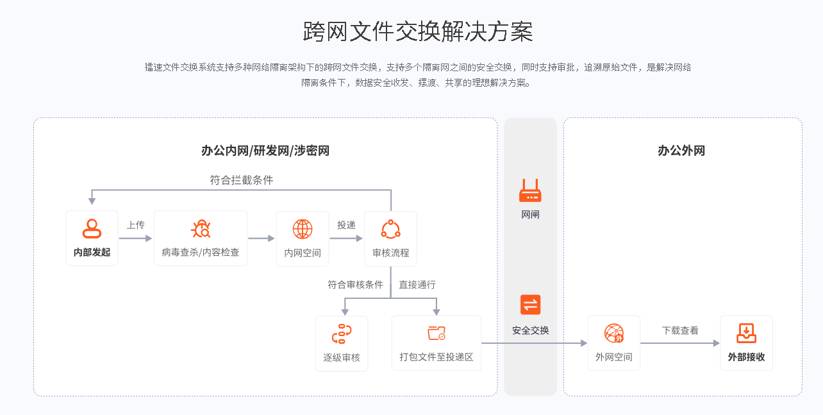The width and height of the screenshot is (823, 415).
Task: Select the 办公内网/研发网/涉密网 panel header
Action: pos(266,150)
